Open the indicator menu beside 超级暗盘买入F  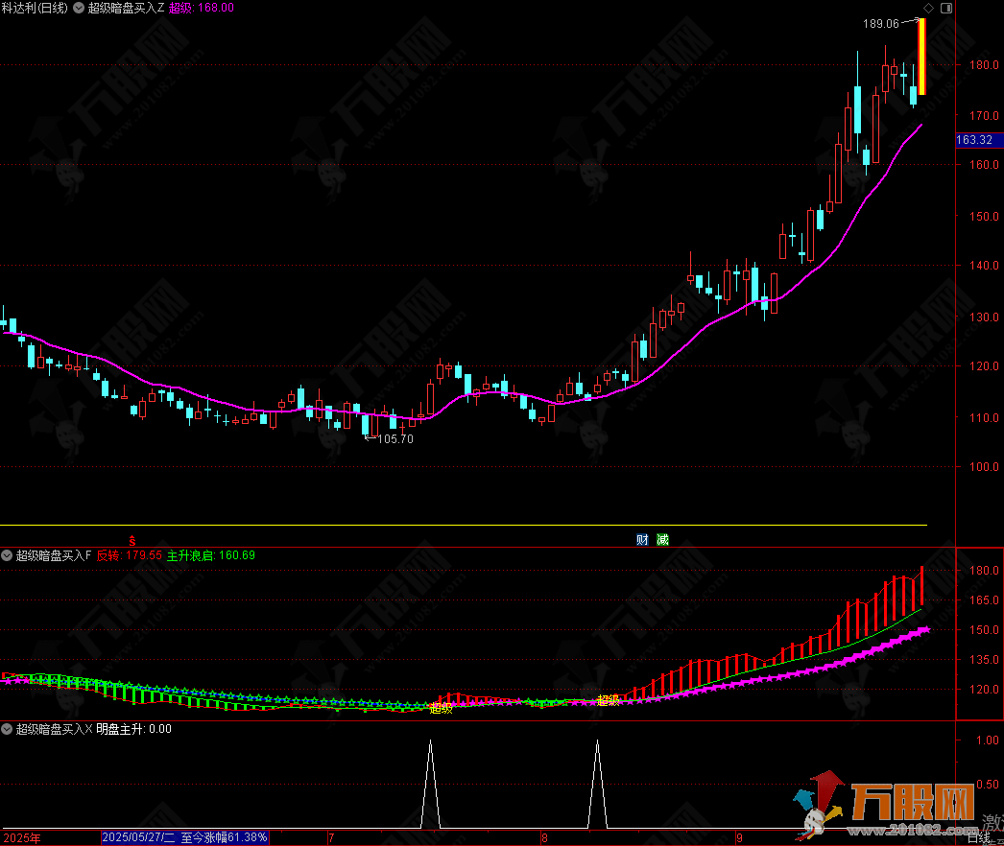[7, 555]
